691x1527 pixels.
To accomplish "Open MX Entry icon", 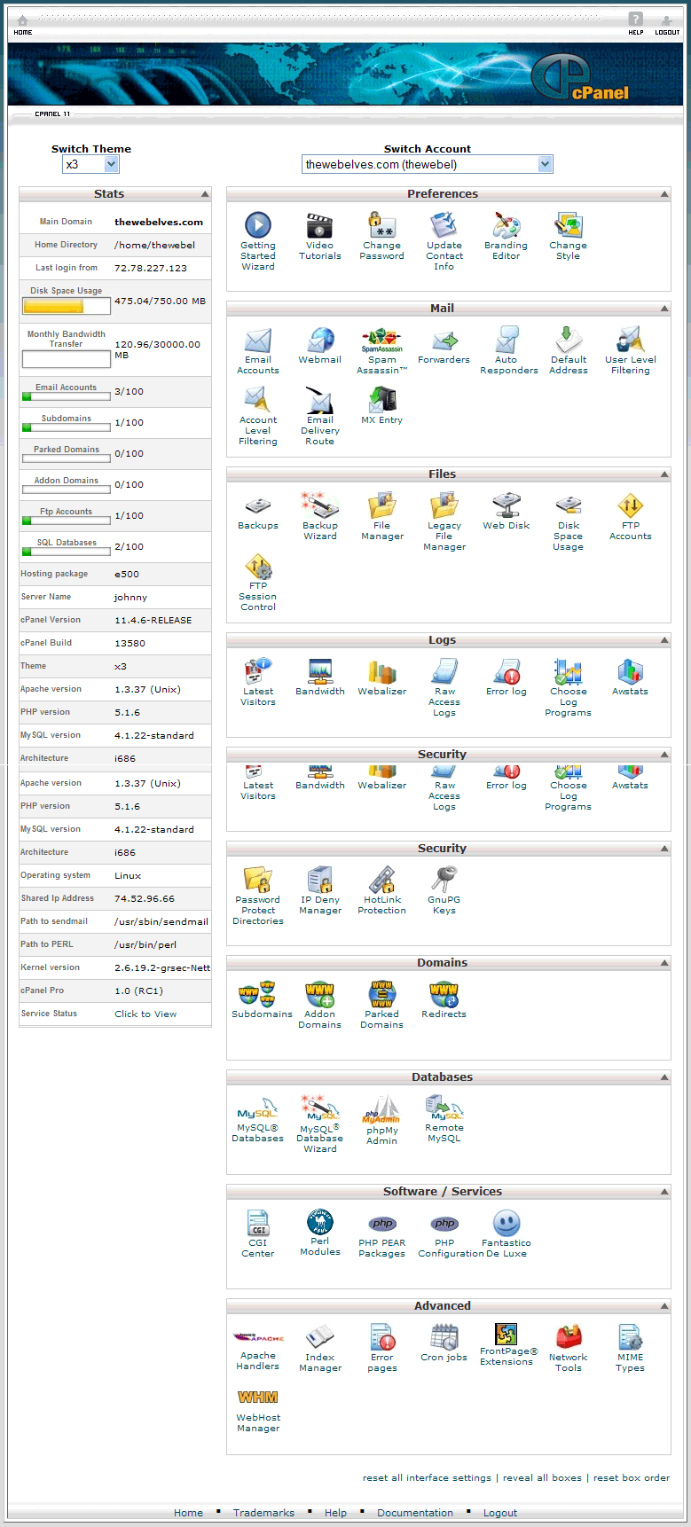I will coord(382,406).
